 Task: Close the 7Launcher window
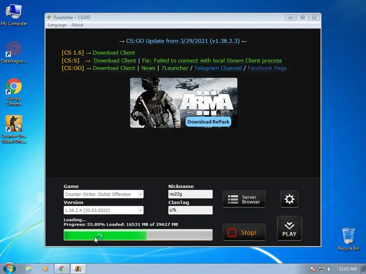(x=315, y=17)
